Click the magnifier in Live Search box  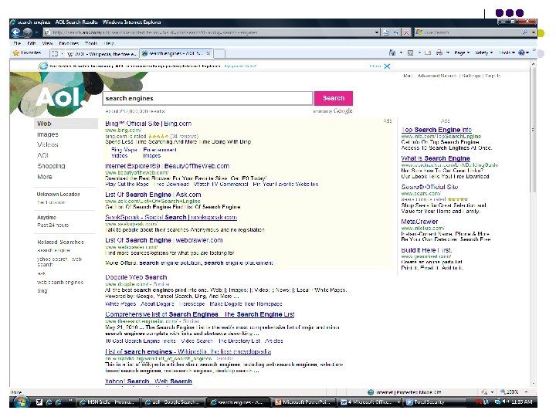click(524, 32)
